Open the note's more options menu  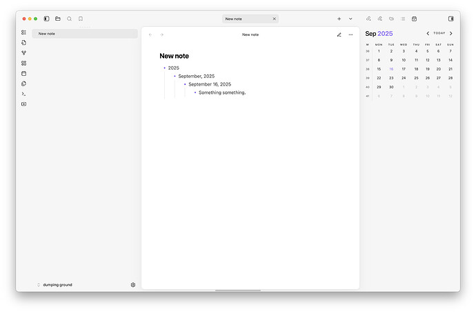pyautogui.click(x=350, y=35)
